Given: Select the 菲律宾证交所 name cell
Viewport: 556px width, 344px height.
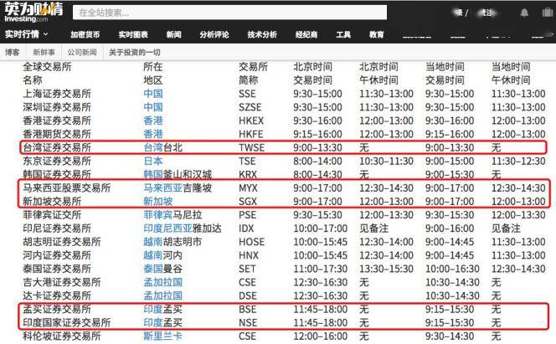Looking at the screenshot, I should [52, 215].
